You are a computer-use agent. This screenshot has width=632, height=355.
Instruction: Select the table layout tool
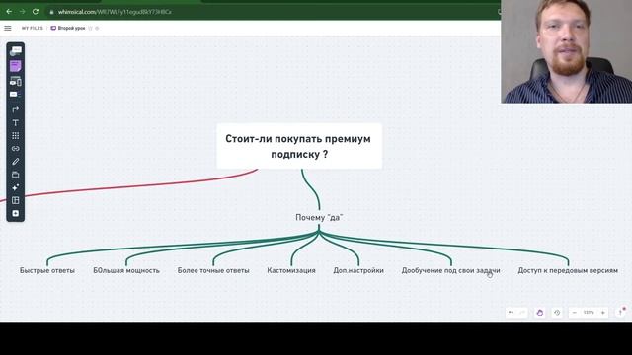point(16,200)
